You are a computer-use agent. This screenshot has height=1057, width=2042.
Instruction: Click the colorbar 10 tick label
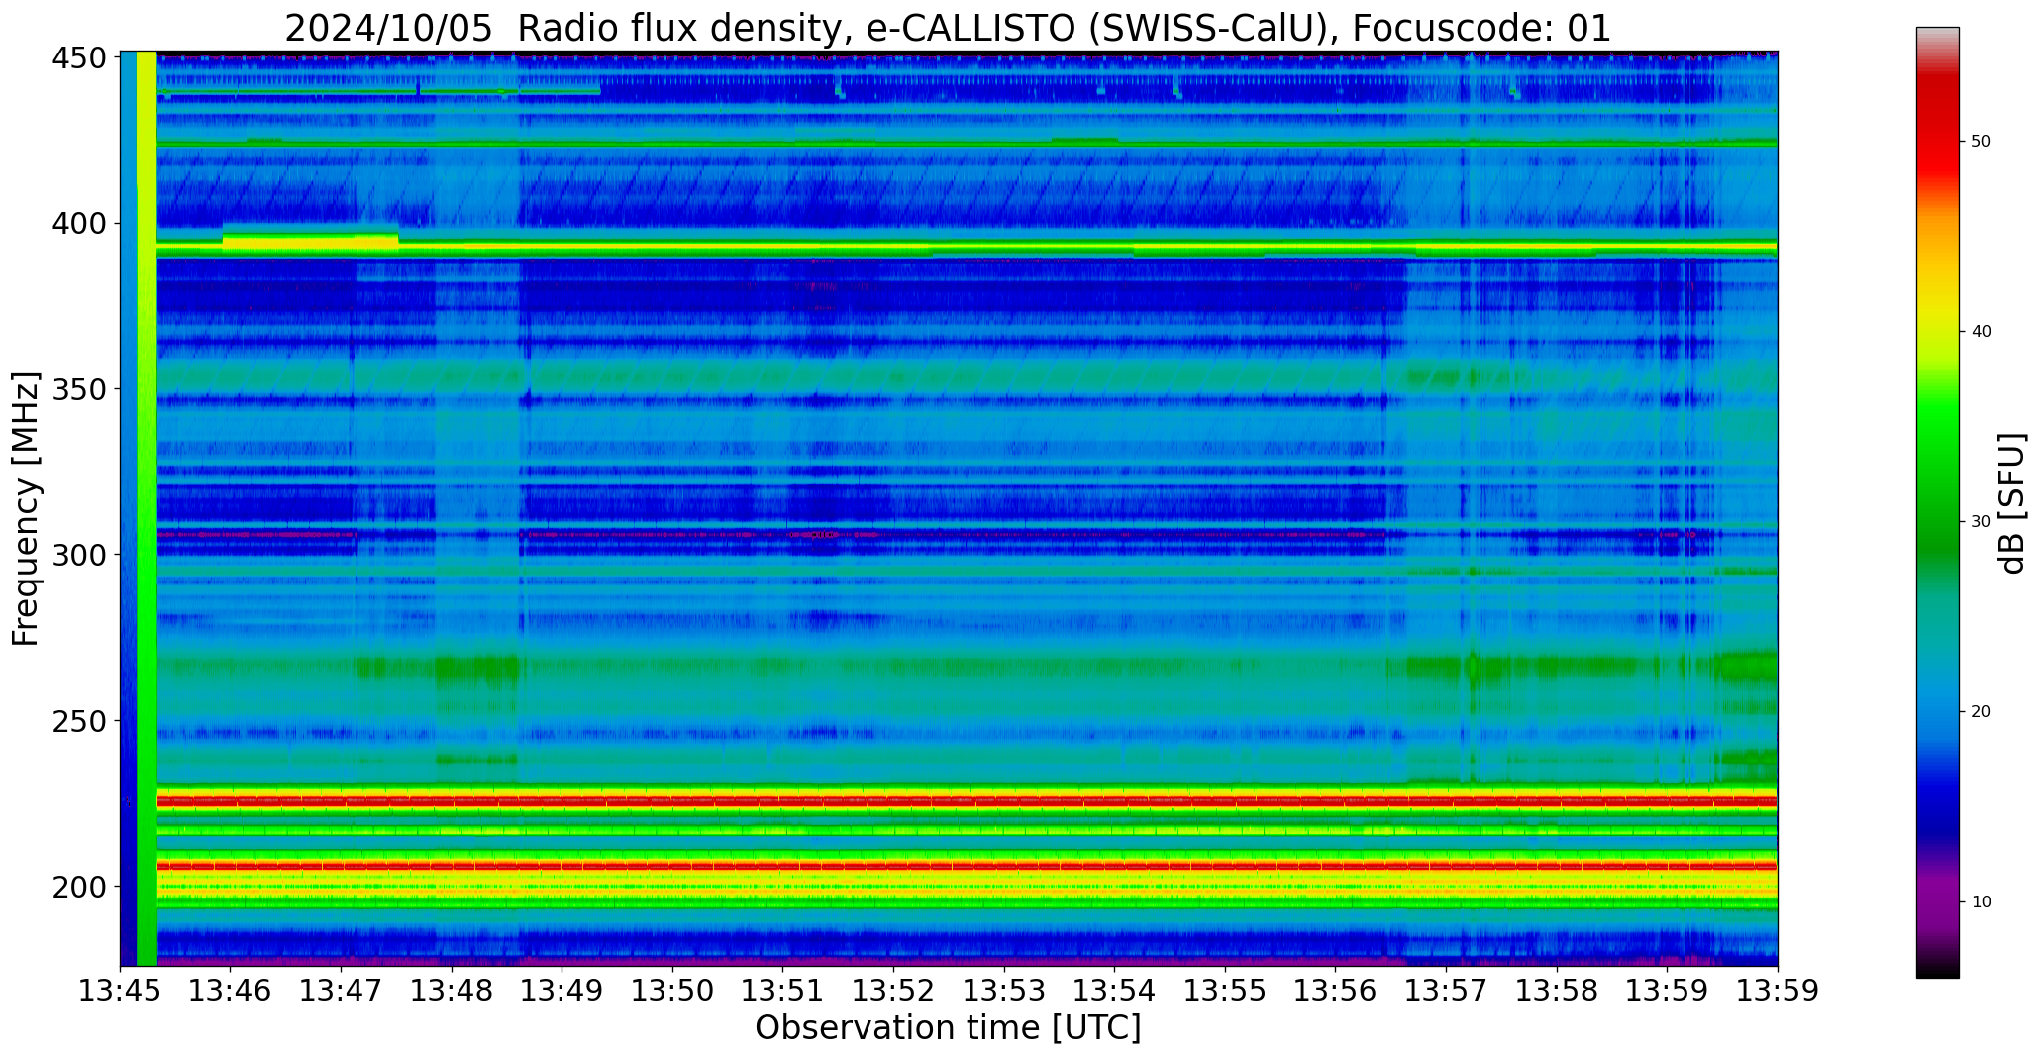tap(1981, 902)
